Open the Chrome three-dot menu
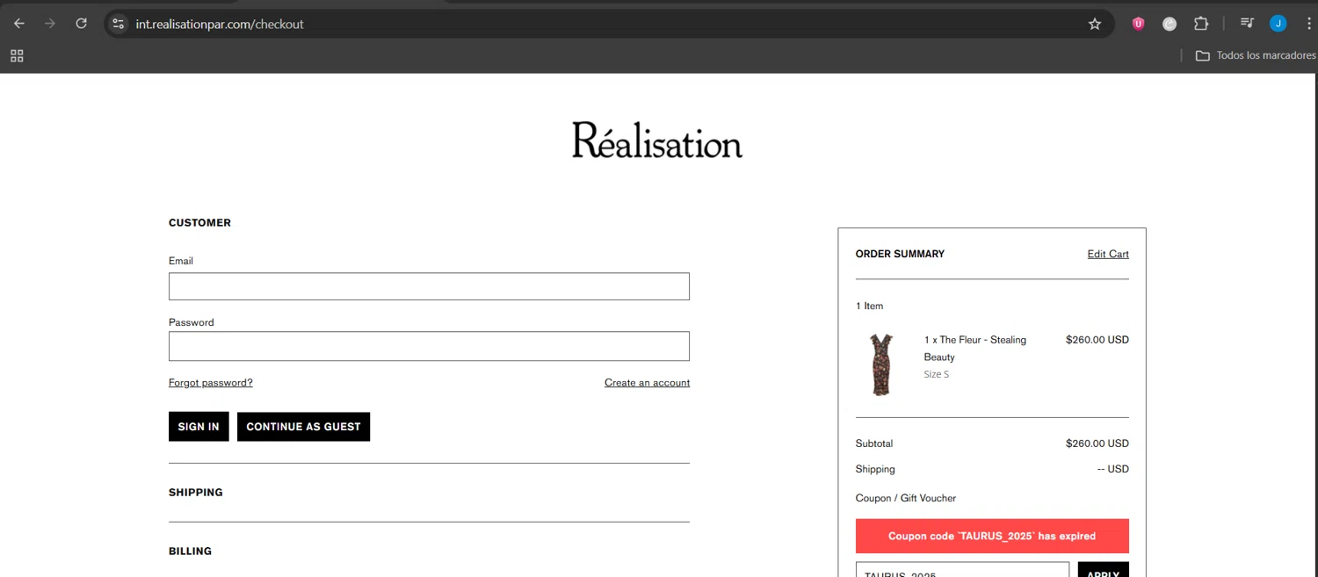Image resolution: width=1318 pixels, height=577 pixels. tap(1308, 24)
